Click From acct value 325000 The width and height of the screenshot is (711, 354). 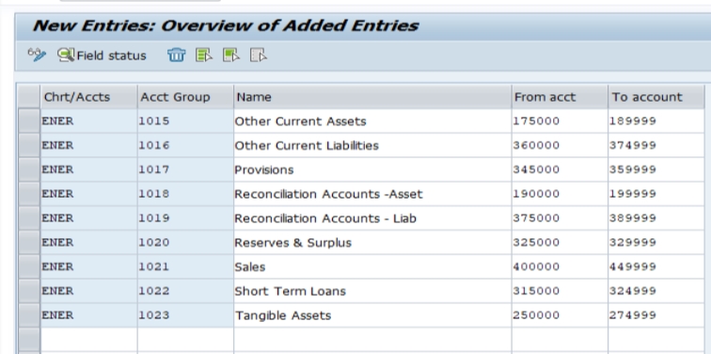coord(560,242)
